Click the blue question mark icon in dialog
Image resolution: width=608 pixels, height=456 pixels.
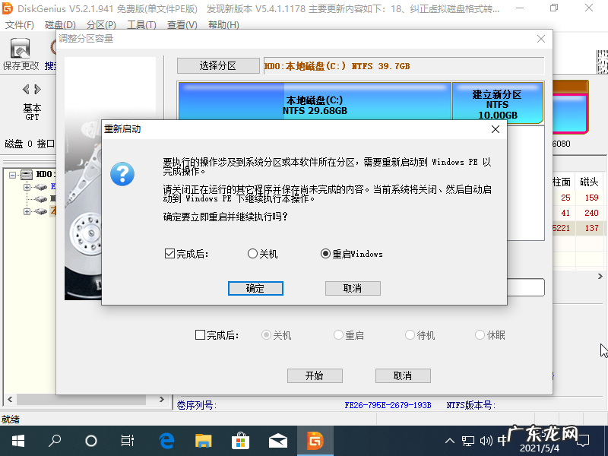[123, 174]
